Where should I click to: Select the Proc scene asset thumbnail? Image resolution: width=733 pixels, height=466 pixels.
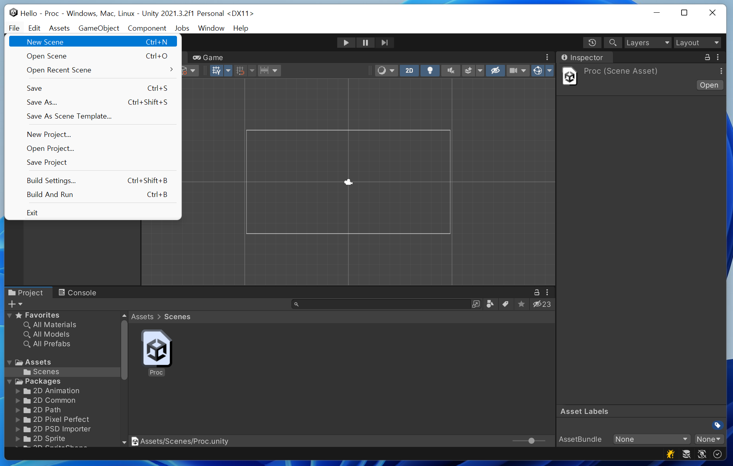point(157,349)
